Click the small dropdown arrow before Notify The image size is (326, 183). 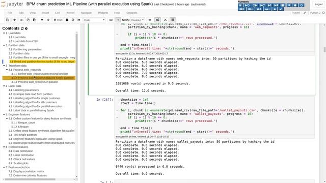(x=118, y=20)
